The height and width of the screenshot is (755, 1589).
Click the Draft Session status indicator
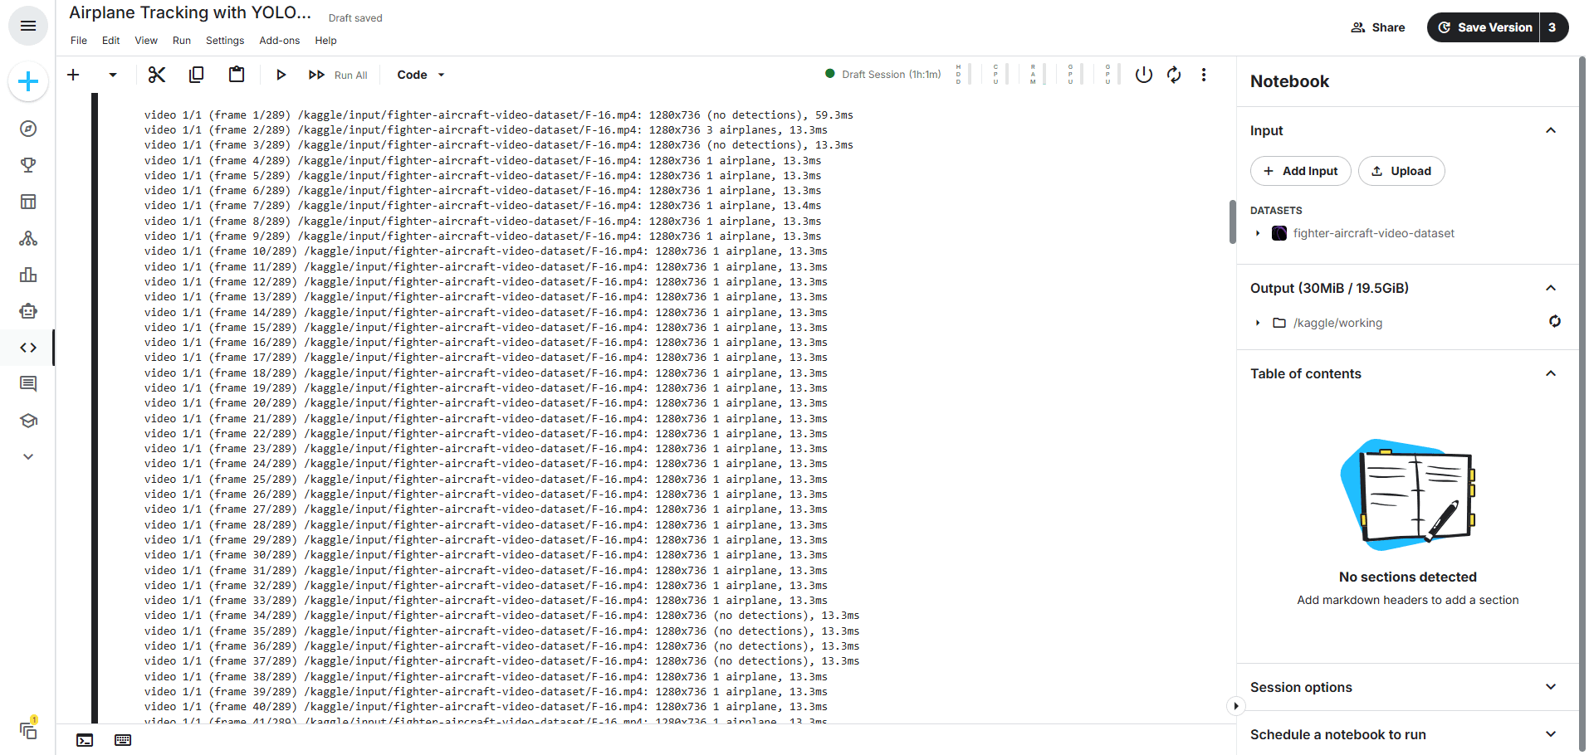click(x=883, y=74)
